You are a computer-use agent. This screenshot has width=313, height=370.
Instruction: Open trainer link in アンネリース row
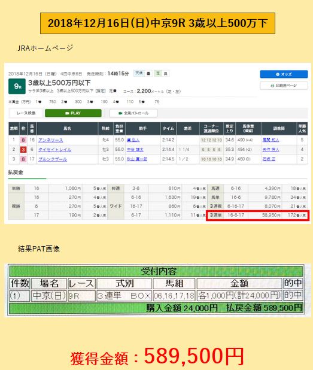[271, 140]
